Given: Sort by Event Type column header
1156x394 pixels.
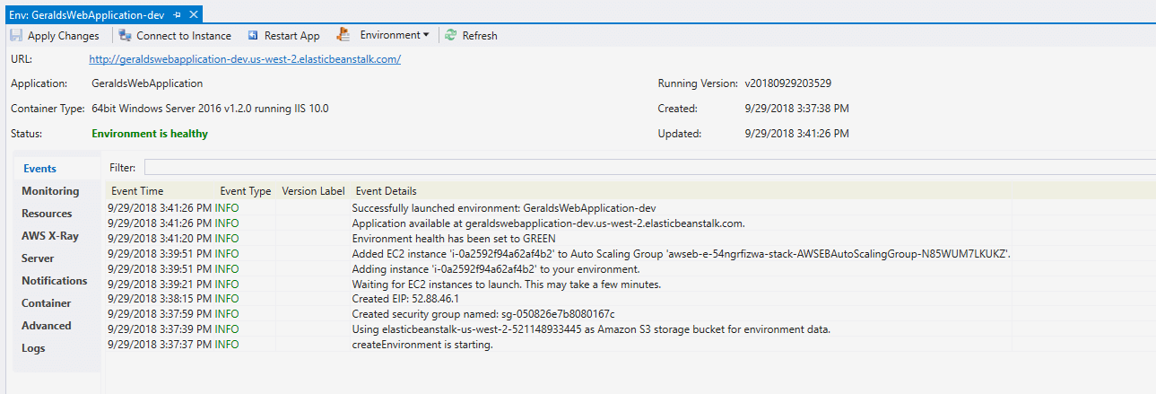Looking at the screenshot, I should (246, 191).
